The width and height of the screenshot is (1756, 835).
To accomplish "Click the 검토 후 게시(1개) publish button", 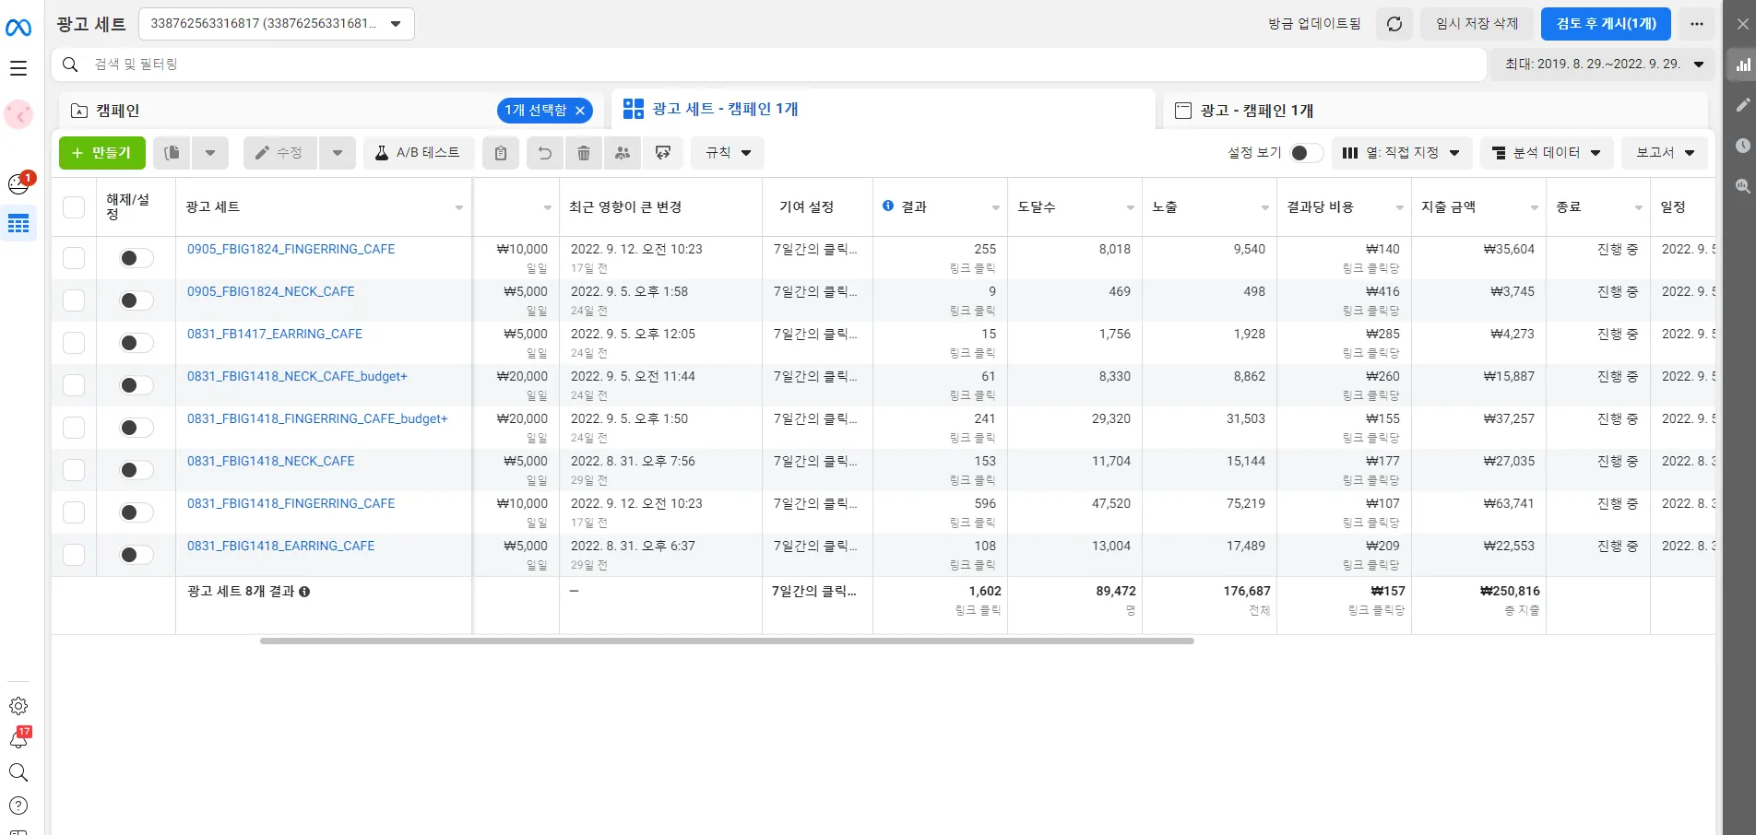I will tap(1605, 24).
